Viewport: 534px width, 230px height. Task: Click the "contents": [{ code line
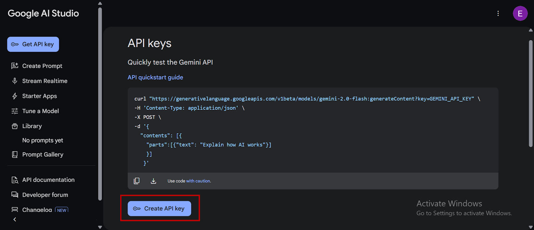click(161, 136)
